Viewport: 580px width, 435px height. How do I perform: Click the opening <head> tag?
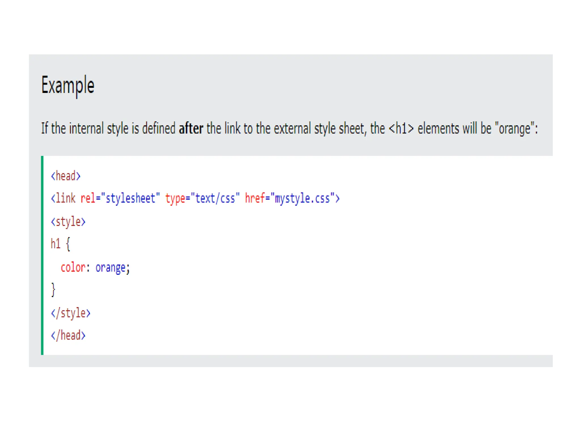(x=66, y=176)
